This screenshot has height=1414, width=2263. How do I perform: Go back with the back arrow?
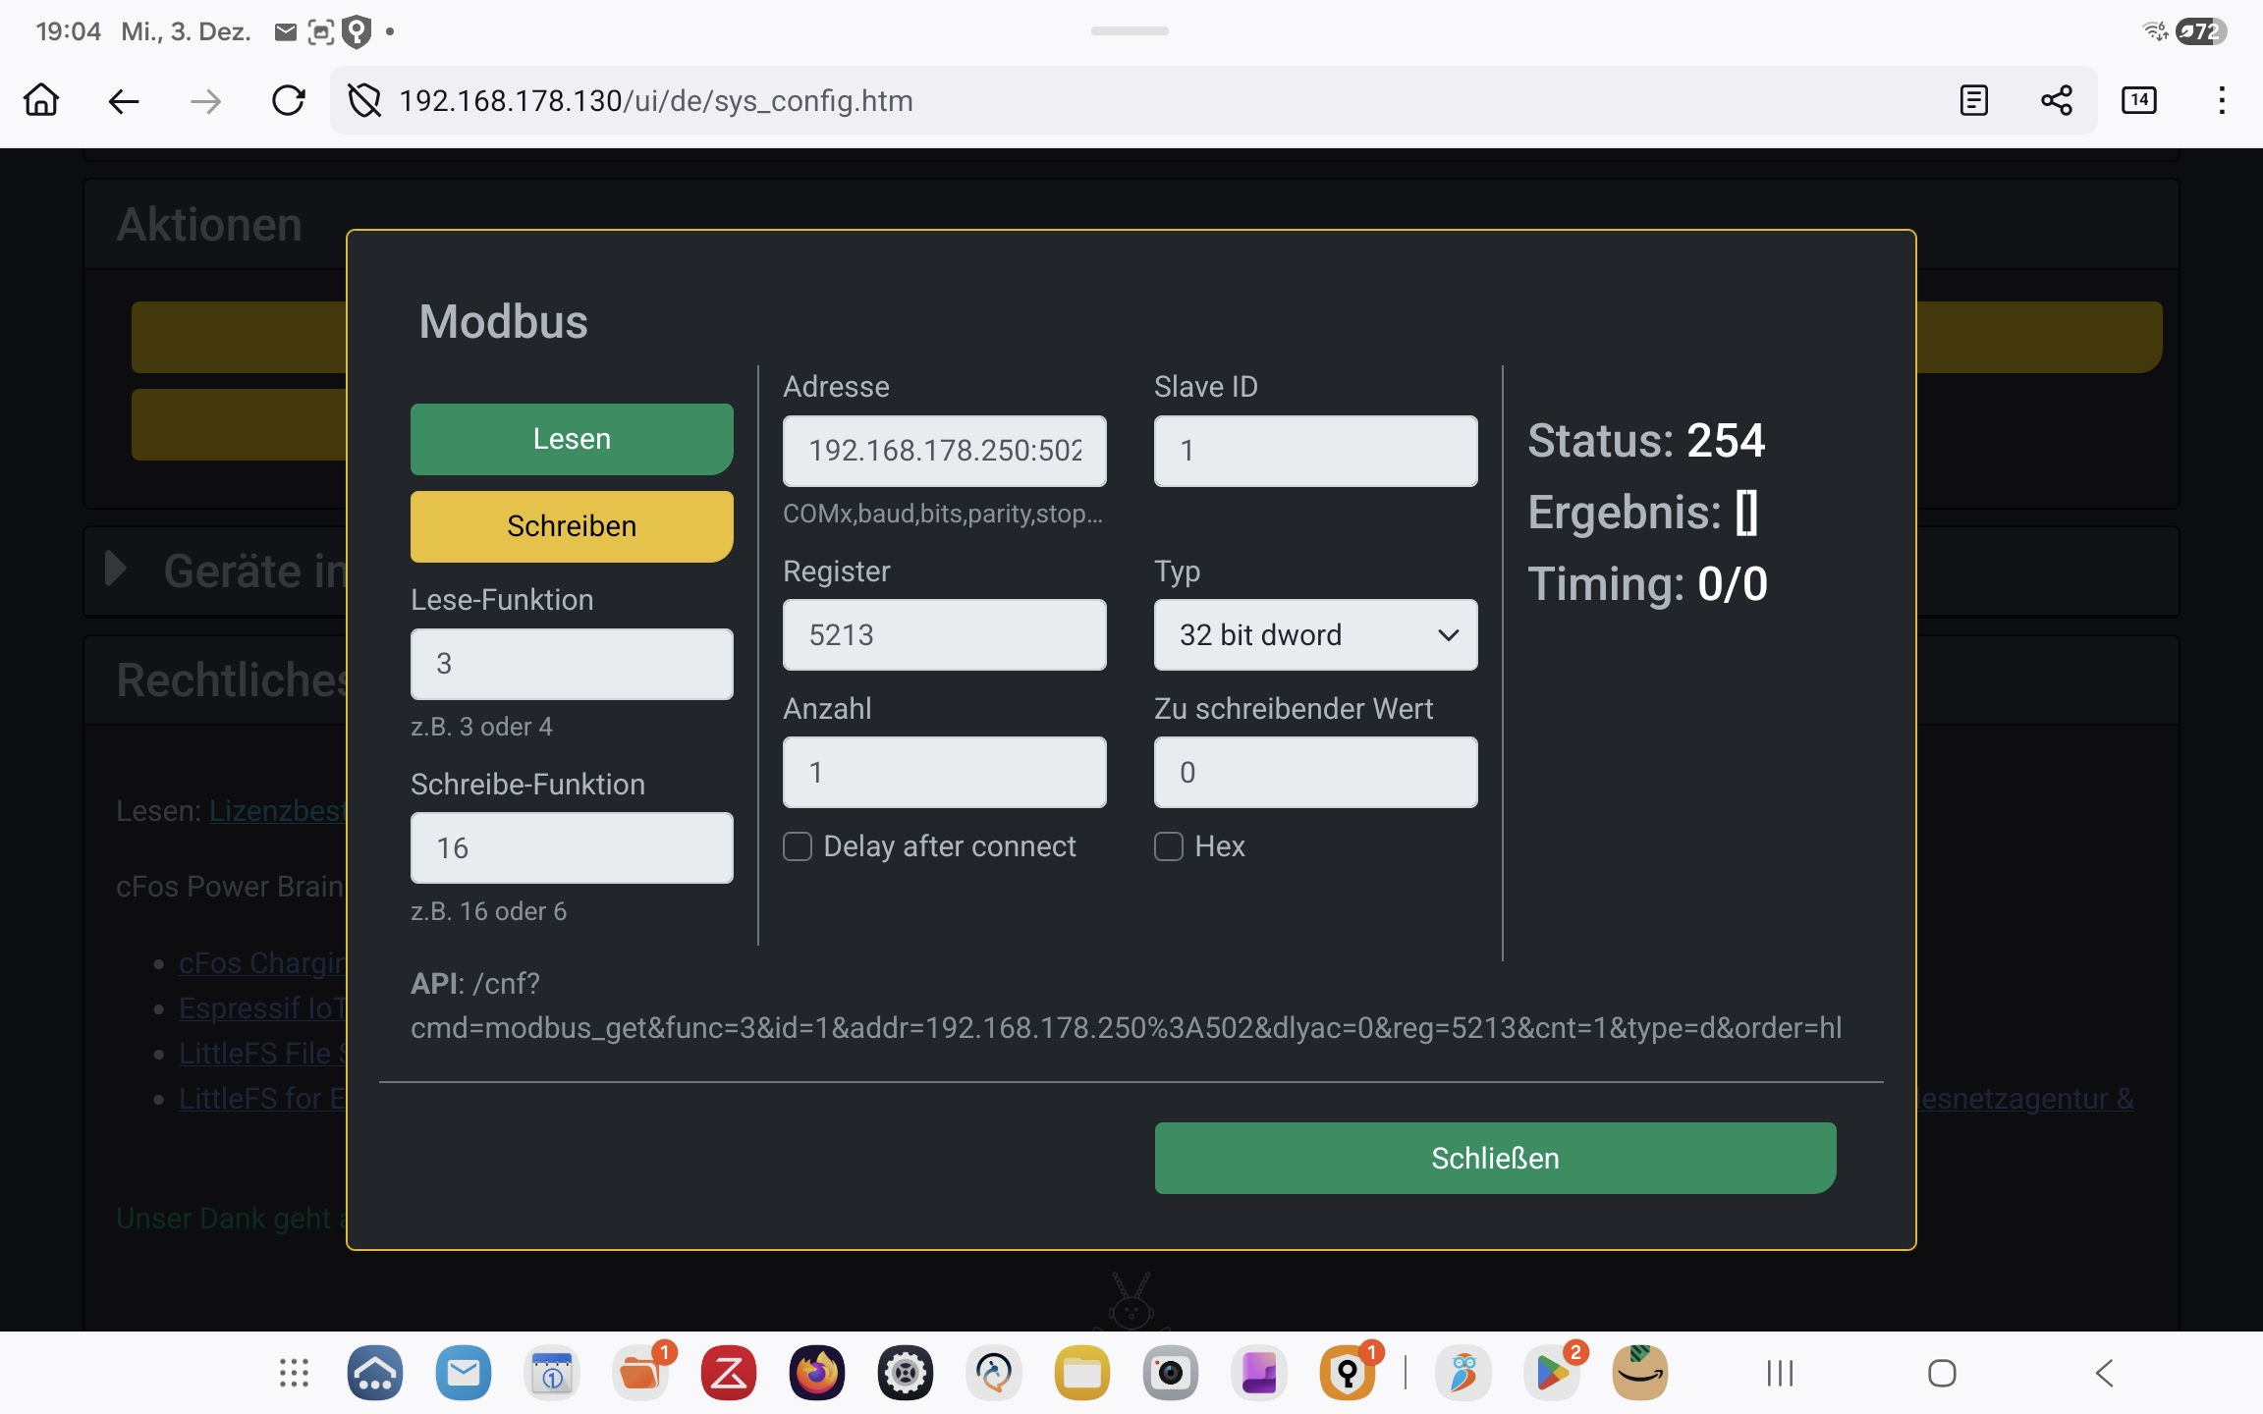[124, 100]
